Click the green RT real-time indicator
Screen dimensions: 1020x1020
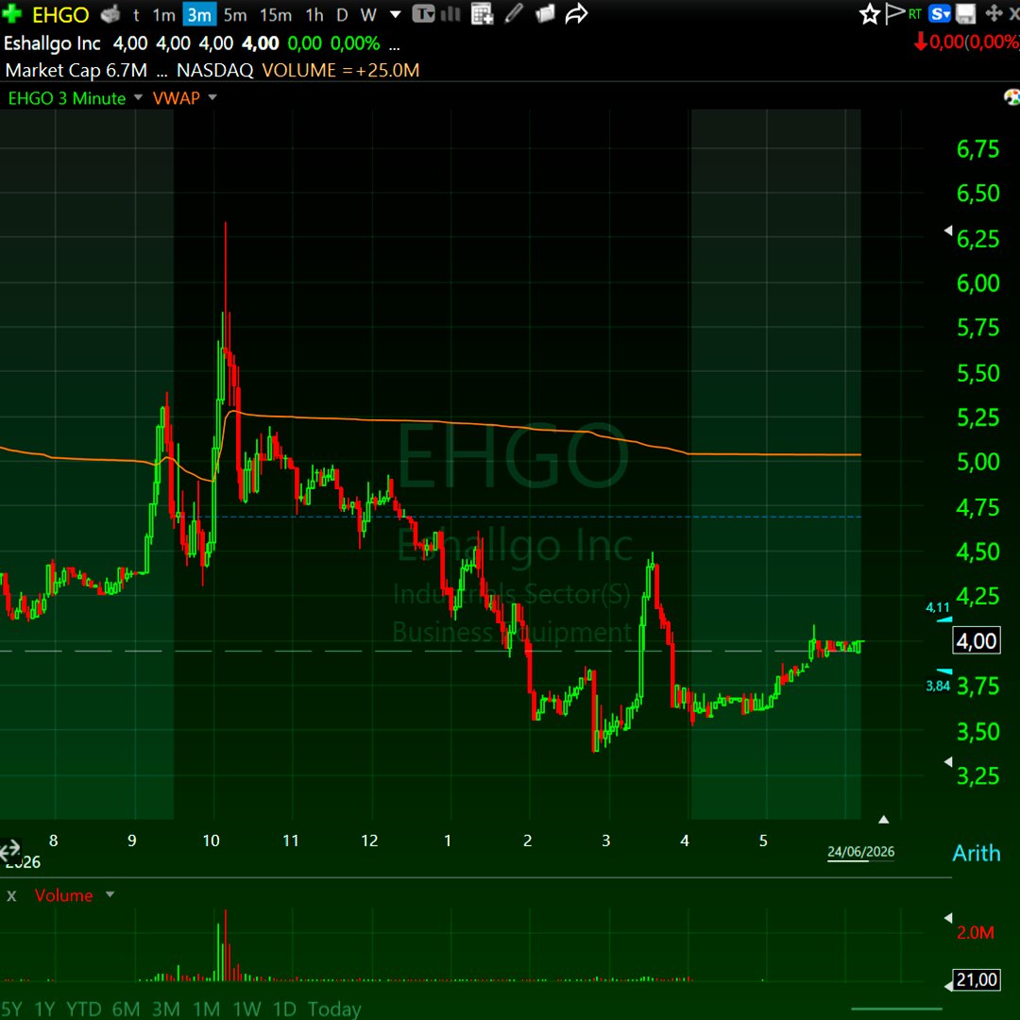coord(914,13)
